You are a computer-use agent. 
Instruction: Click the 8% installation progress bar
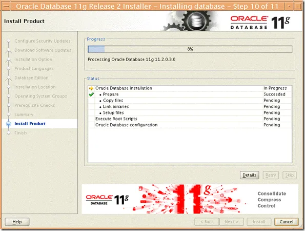[x=190, y=49]
